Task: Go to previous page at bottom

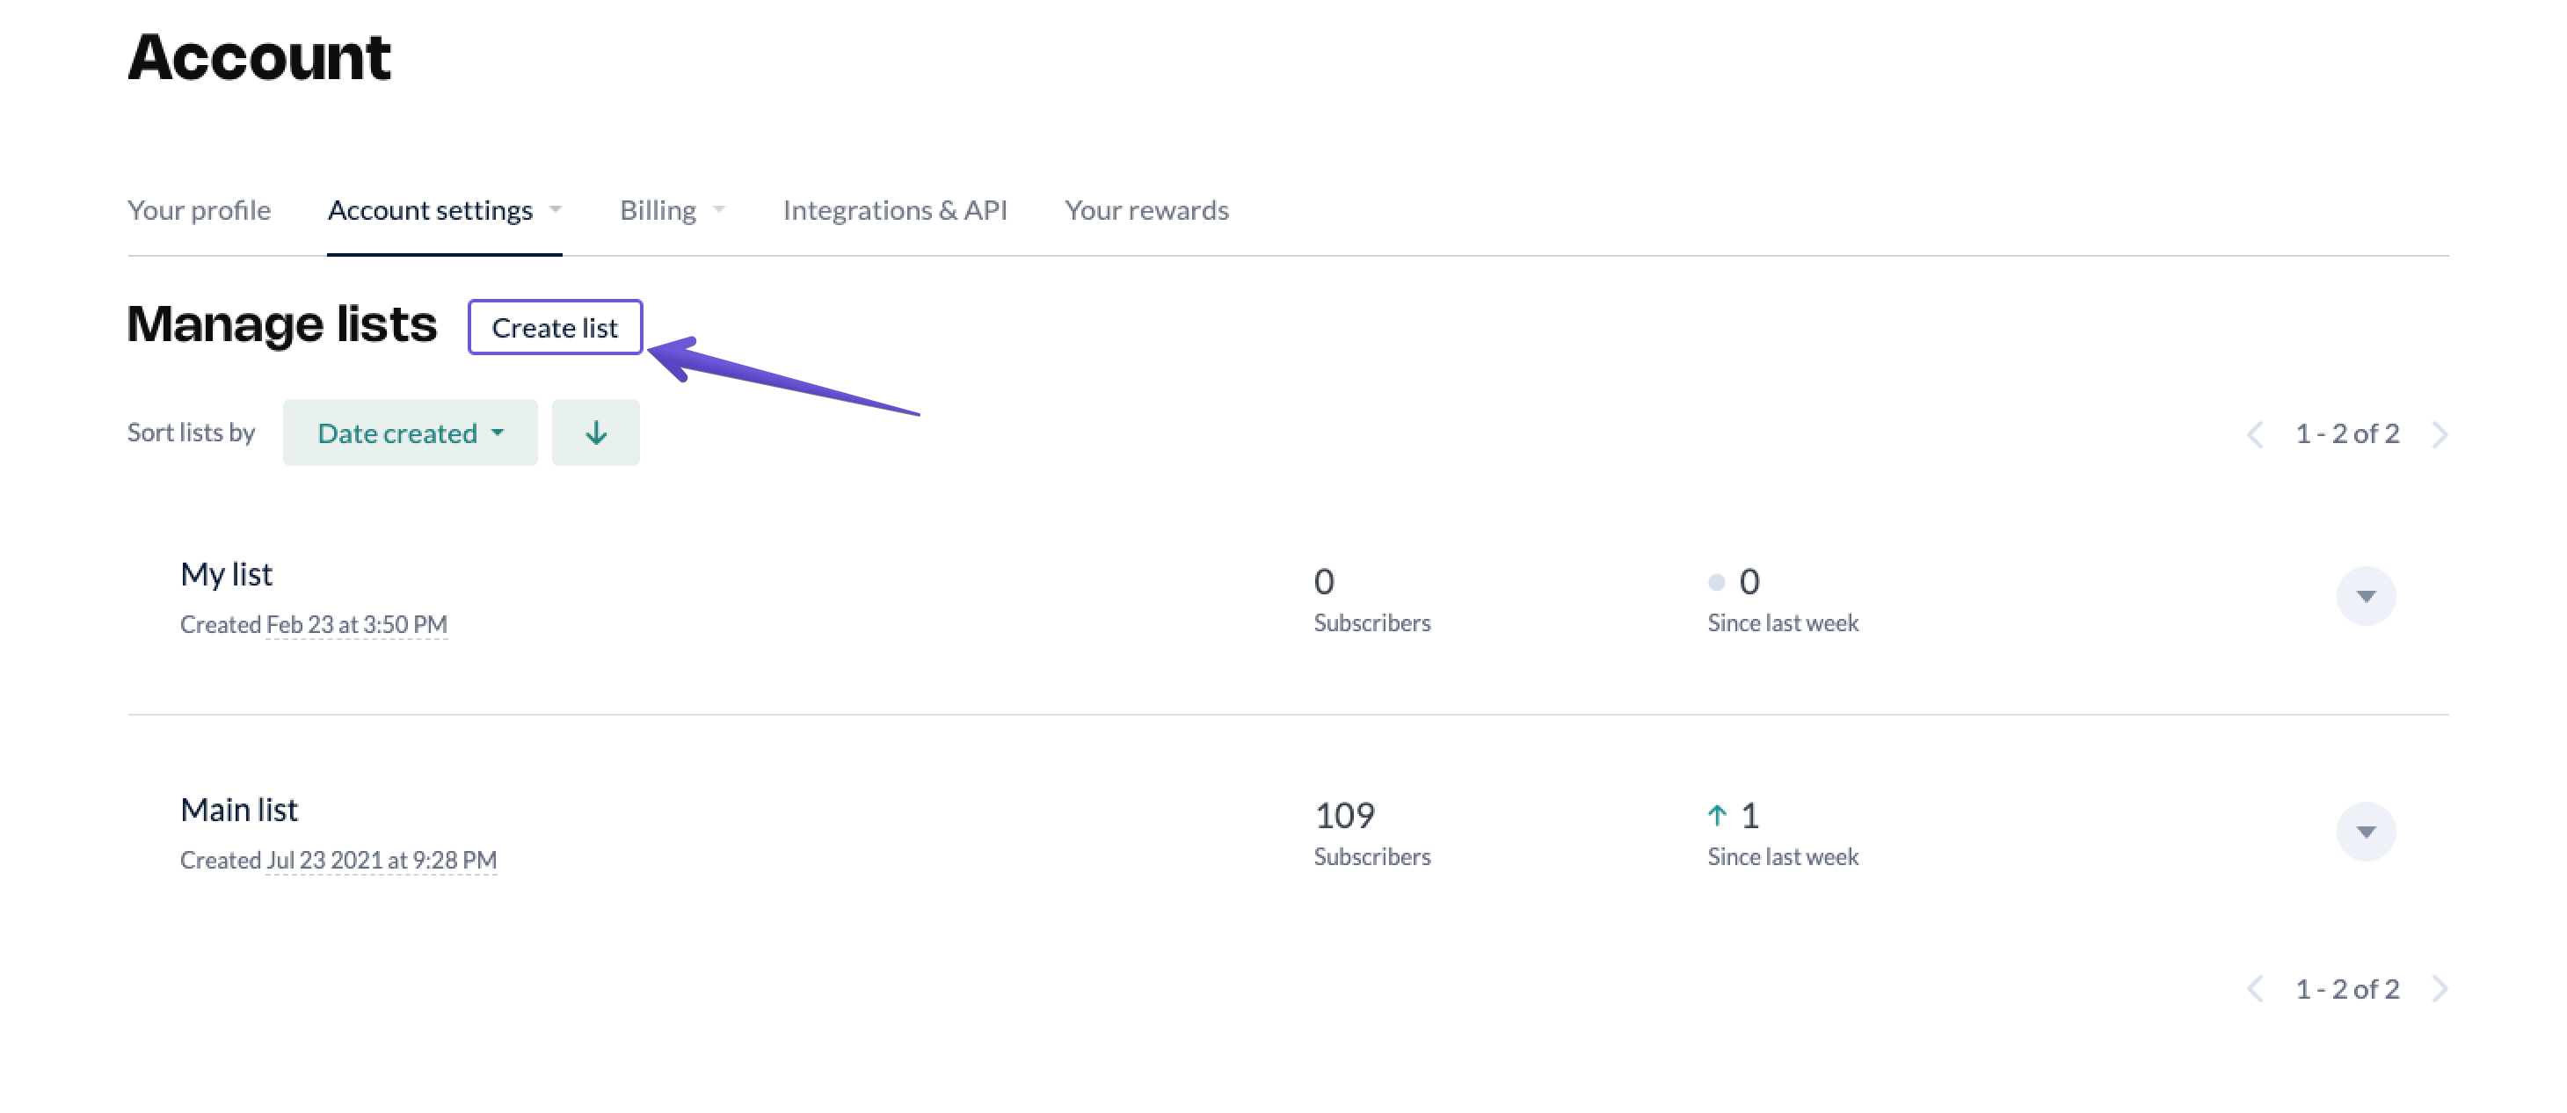Action: [x=2254, y=988]
